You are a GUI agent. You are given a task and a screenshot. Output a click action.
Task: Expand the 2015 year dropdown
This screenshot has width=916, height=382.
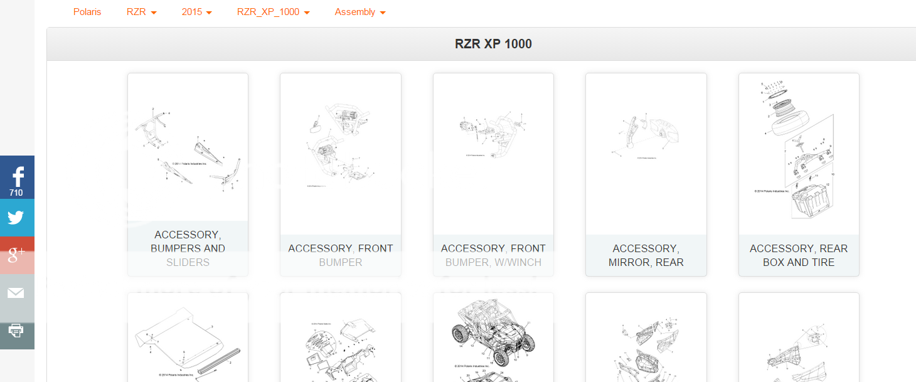(x=196, y=12)
